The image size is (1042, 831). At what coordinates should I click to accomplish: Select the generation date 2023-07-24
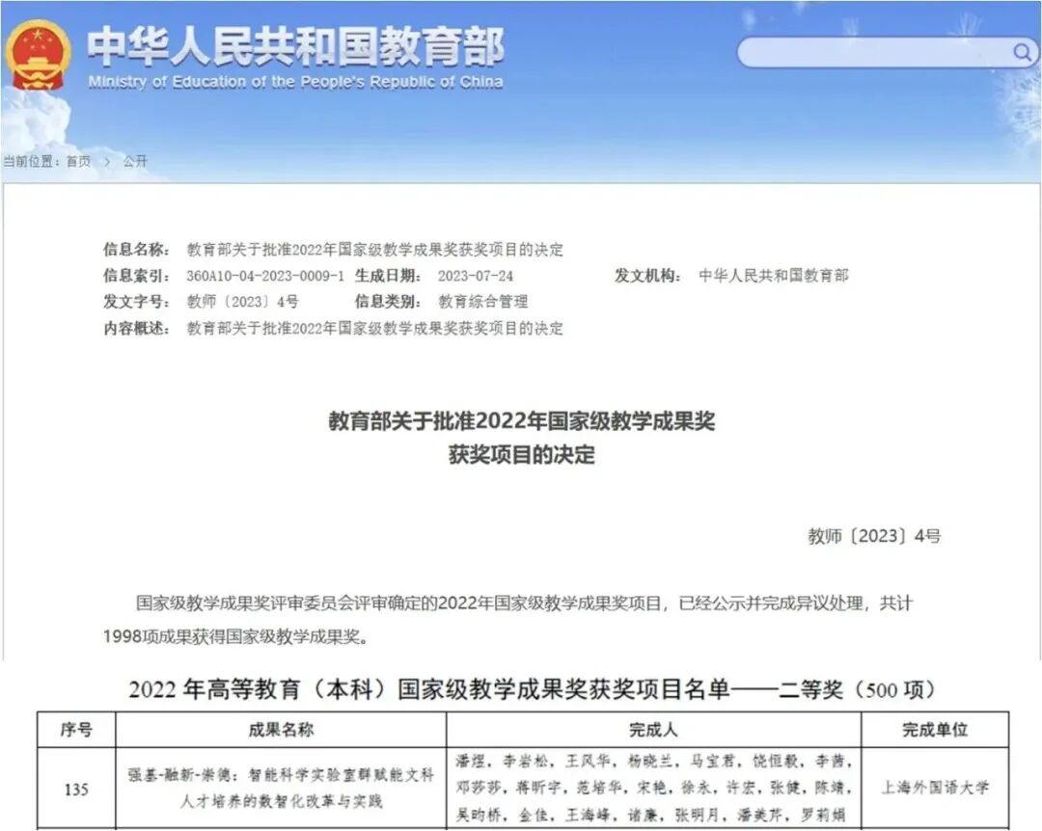tap(475, 276)
